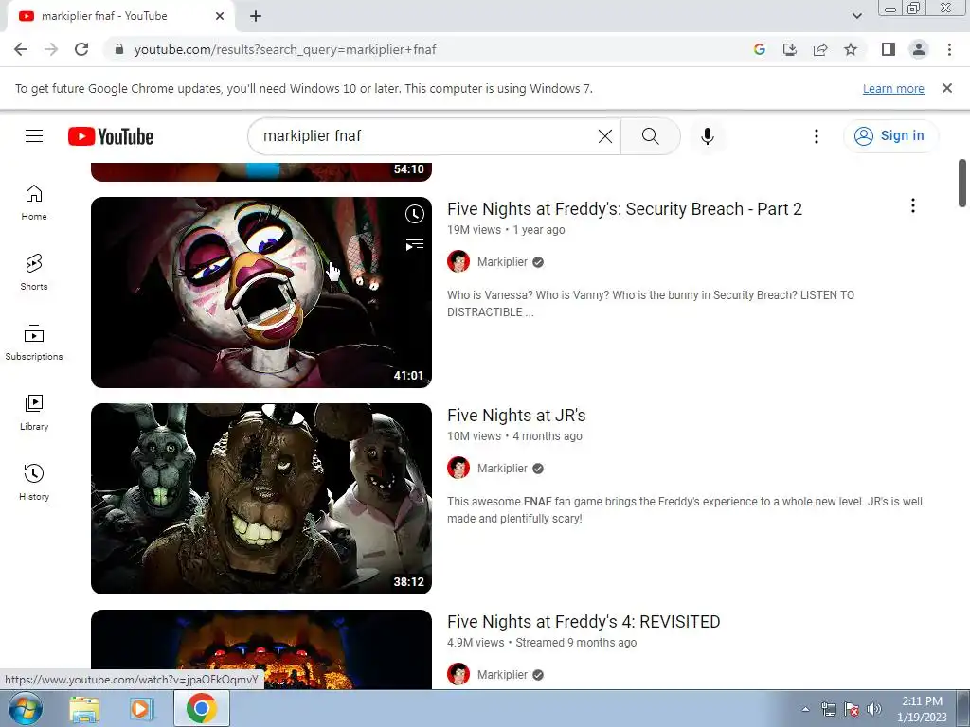Bookmark this page with the star icon

point(851,49)
